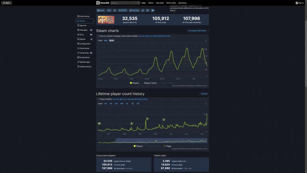The width and height of the screenshot is (307, 173).
Task: Open Packages in sidebar
Action: pos(85,30)
